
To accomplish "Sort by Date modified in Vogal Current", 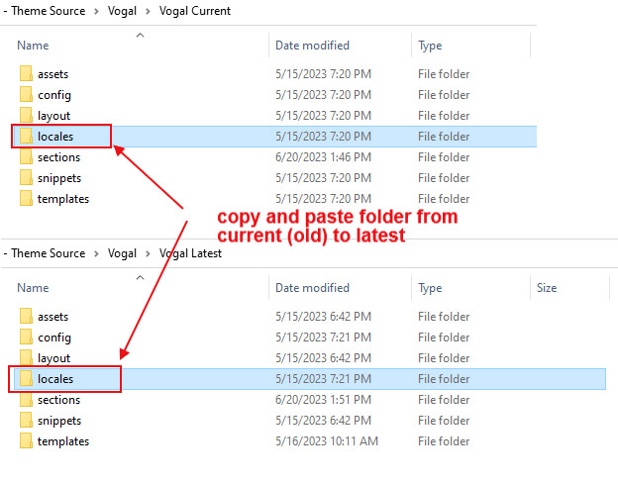I will click(312, 46).
